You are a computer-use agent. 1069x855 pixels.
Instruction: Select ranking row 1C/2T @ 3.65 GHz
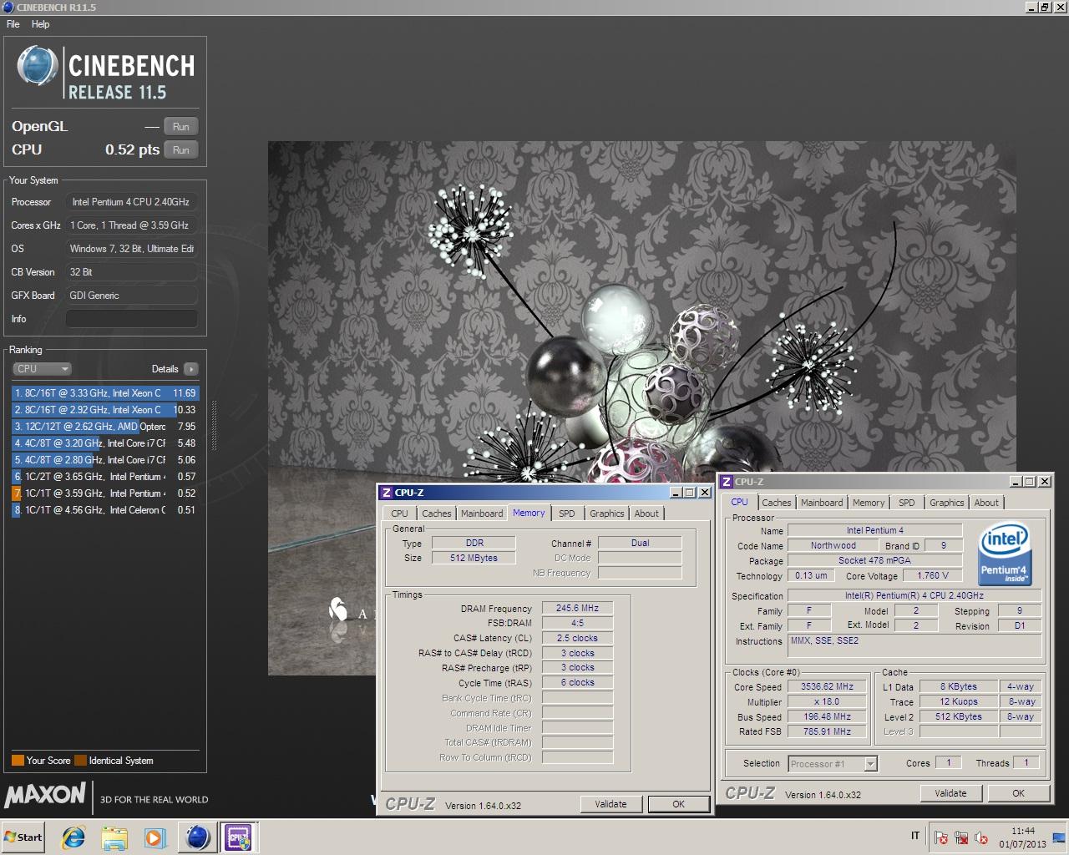pos(104,477)
